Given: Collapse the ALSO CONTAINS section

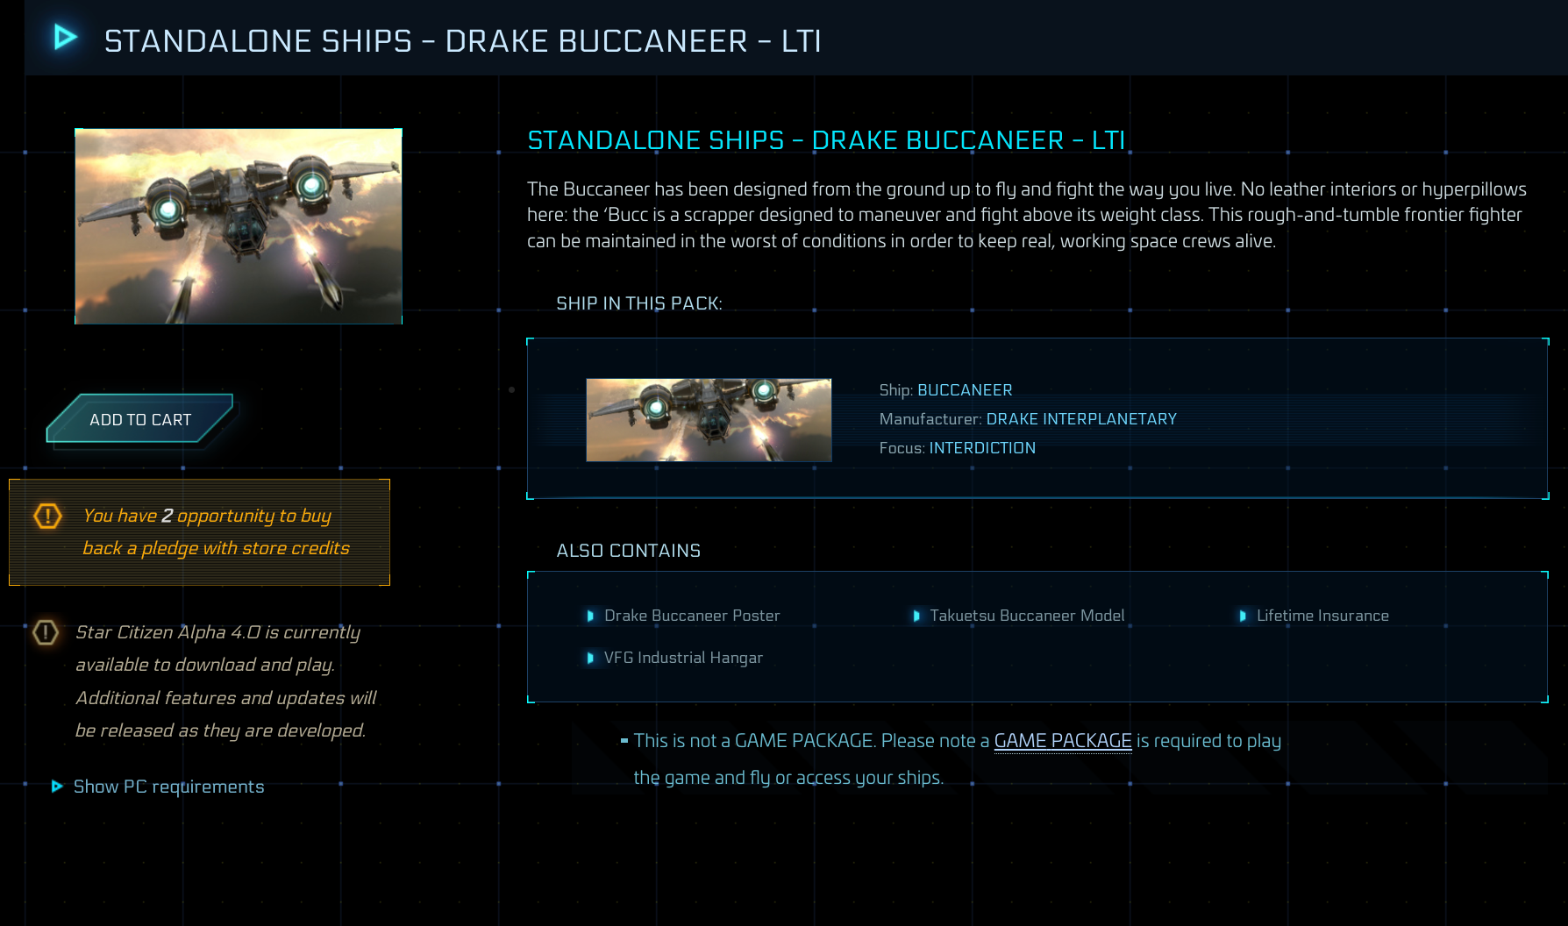Looking at the screenshot, I should pyautogui.click(x=628, y=551).
